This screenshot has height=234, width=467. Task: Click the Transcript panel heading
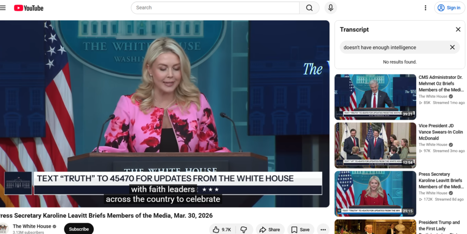click(354, 30)
